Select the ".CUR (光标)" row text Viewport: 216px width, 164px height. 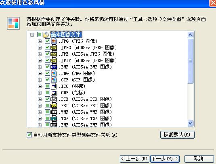click(72, 93)
